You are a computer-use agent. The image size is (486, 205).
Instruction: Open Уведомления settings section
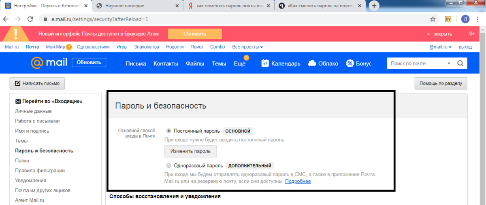(30, 180)
